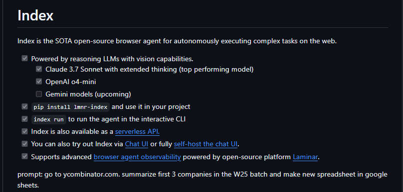This screenshot has height=192, width=403.
Task: Toggle the checkbox for 'Supports advanced browser agent observability'
Action: pos(24,156)
